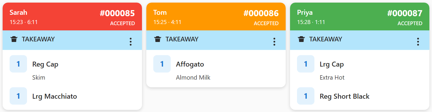
Task: Click the takeaway box icon on Sarah's order
Action: pos(14,39)
